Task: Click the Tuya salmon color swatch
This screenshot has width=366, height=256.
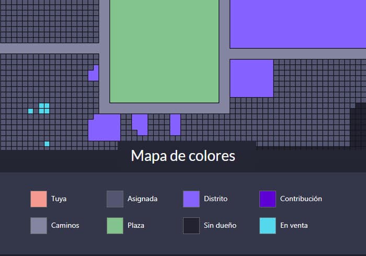Action: (39, 199)
